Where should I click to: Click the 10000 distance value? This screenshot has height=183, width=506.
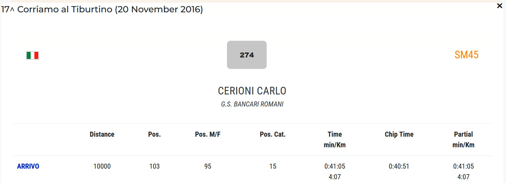coord(102,166)
